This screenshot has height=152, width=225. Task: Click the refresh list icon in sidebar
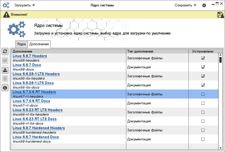(x=5, y=51)
